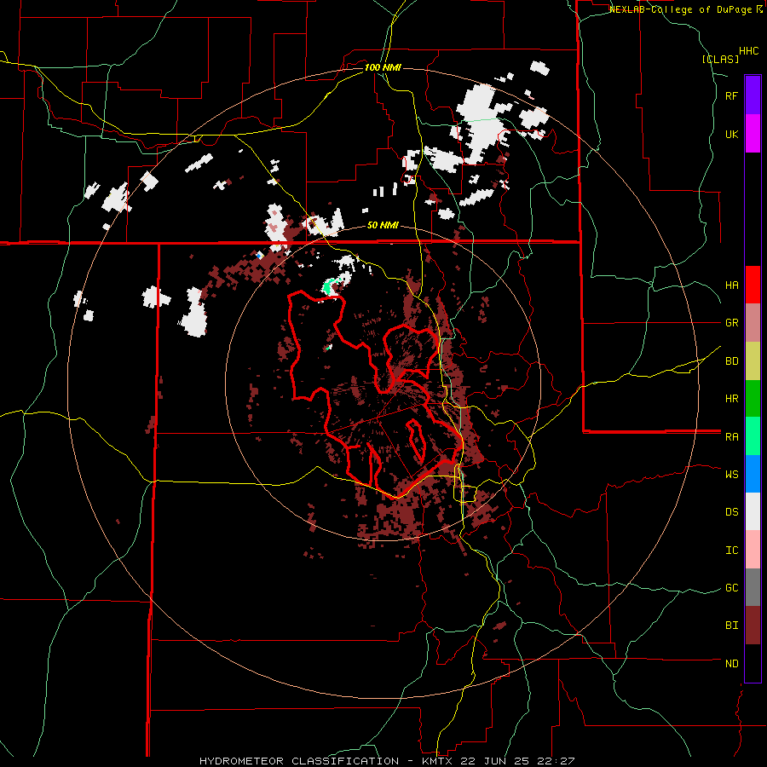Click the WS legend label
The height and width of the screenshot is (767, 767).
click(731, 475)
